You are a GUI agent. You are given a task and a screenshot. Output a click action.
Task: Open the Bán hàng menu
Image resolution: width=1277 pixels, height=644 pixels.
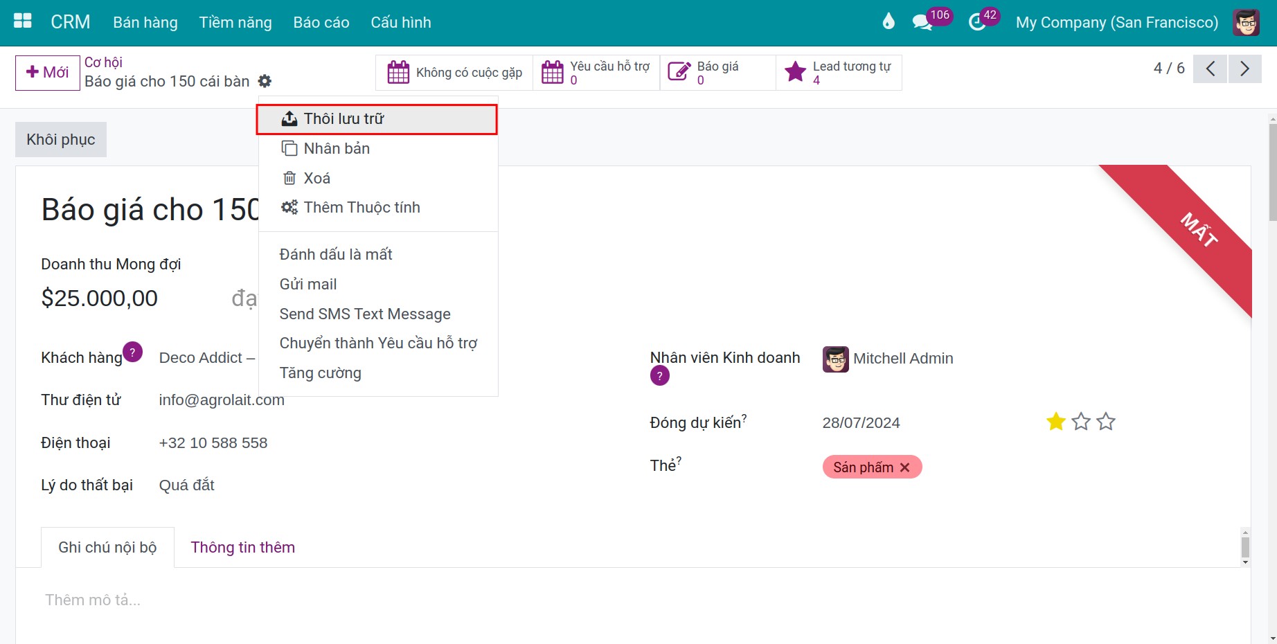coord(145,22)
